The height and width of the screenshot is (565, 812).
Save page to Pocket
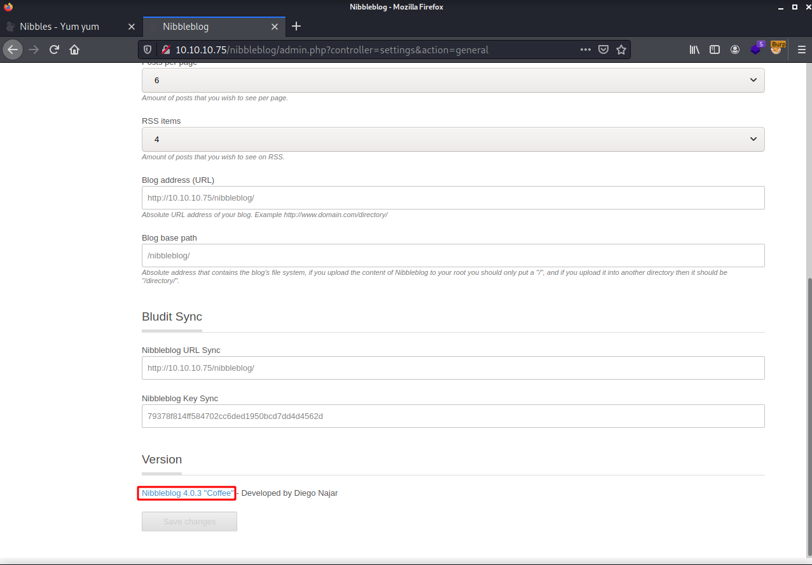pos(603,50)
